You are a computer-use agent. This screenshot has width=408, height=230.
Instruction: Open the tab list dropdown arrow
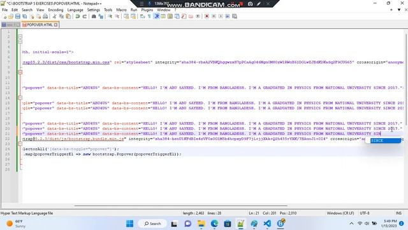[399, 10]
